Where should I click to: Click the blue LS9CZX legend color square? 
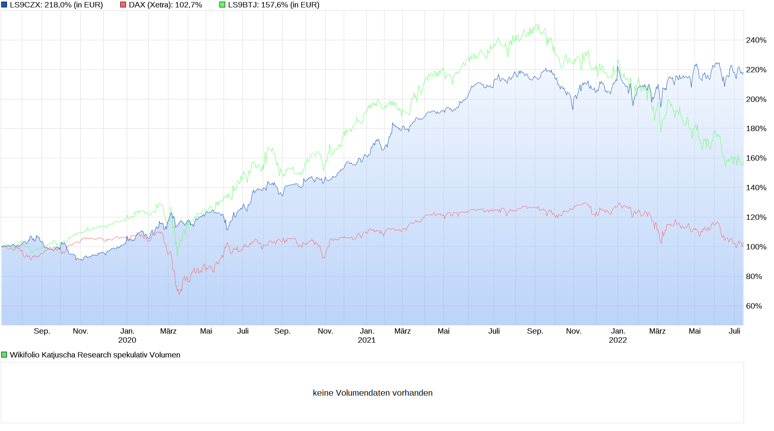click(x=4, y=5)
